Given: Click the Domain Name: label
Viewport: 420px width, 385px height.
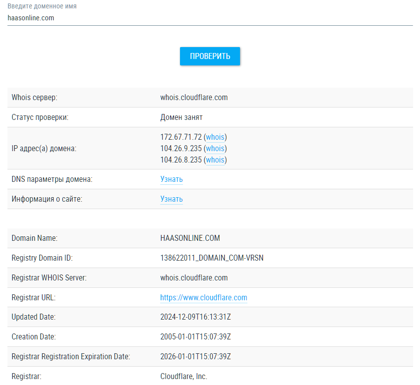Looking at the screenshot, I should [34, 238].
